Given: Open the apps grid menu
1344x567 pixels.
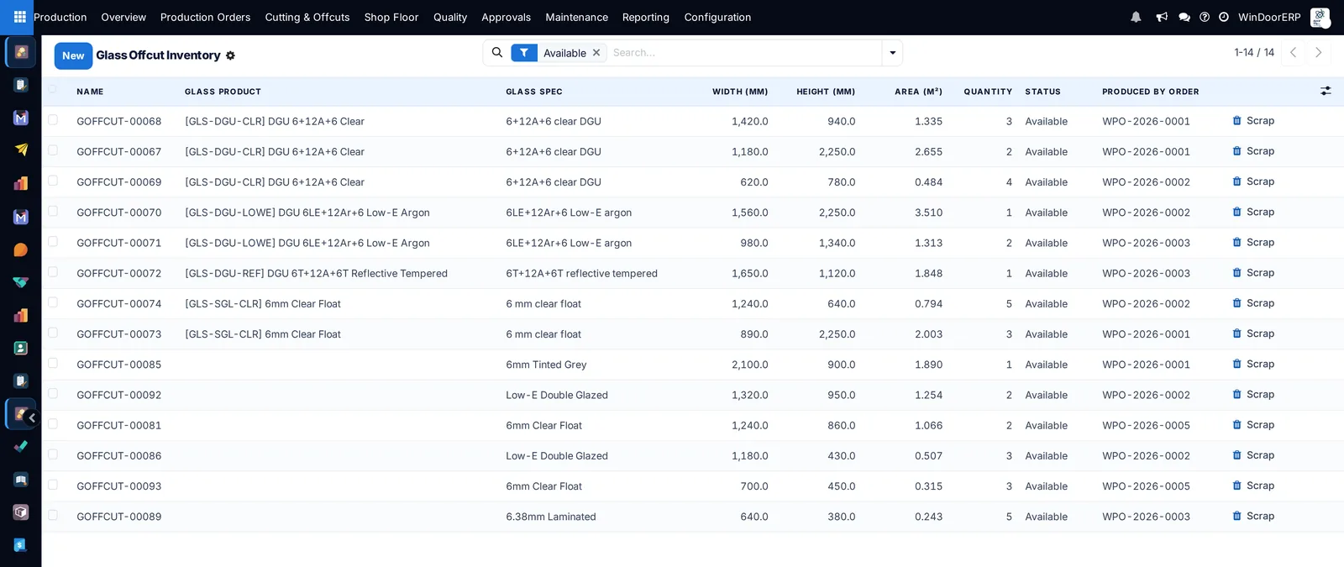Looking at the screenshot, I should coord(19,17).
